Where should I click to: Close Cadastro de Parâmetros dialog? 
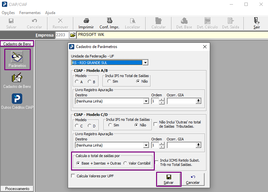click(x=205, y=47)
